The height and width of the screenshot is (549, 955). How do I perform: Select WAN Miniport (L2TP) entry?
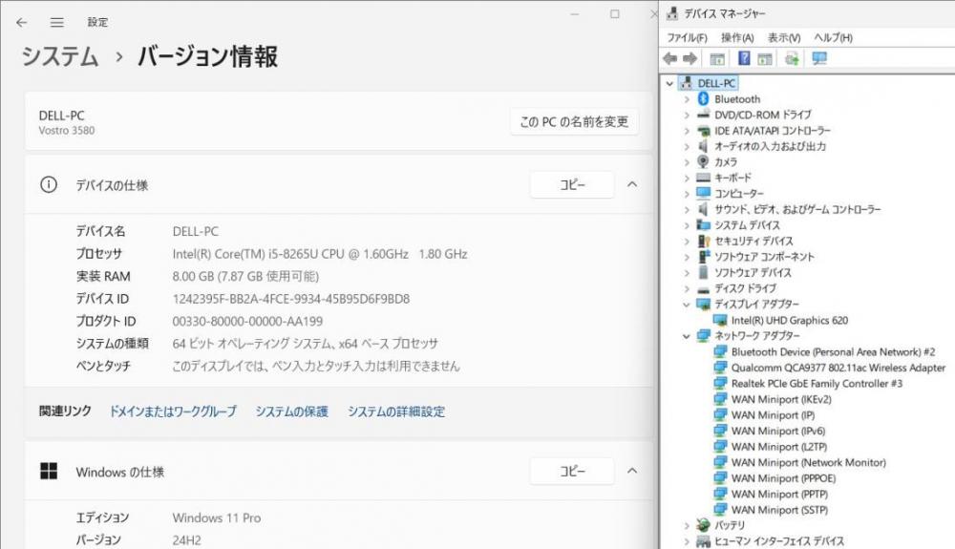click(779, 447)
